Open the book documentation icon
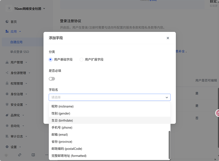This screenshot has width=219, height=161. point(33,155)
